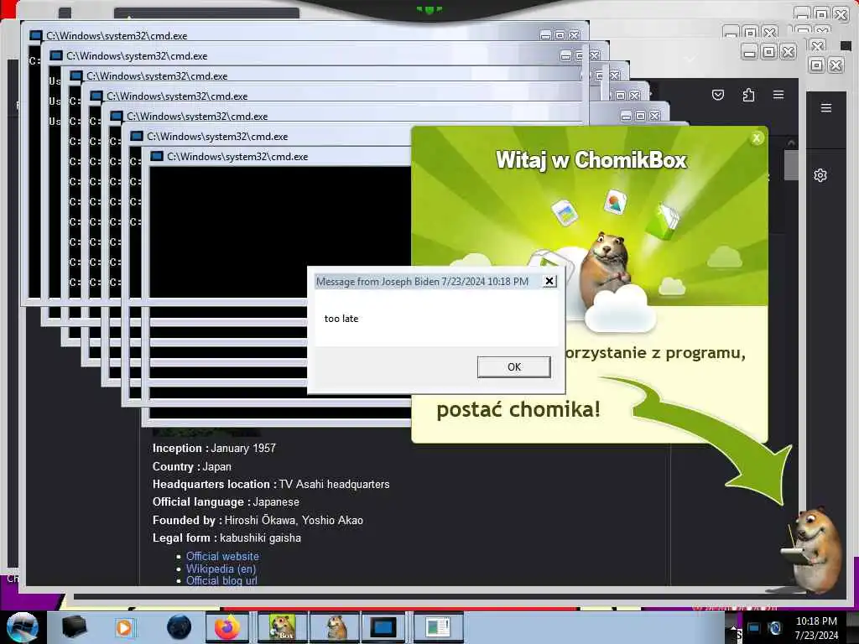Click the ChomikBox hamster mascot in the corner

[x=814, y=550]
